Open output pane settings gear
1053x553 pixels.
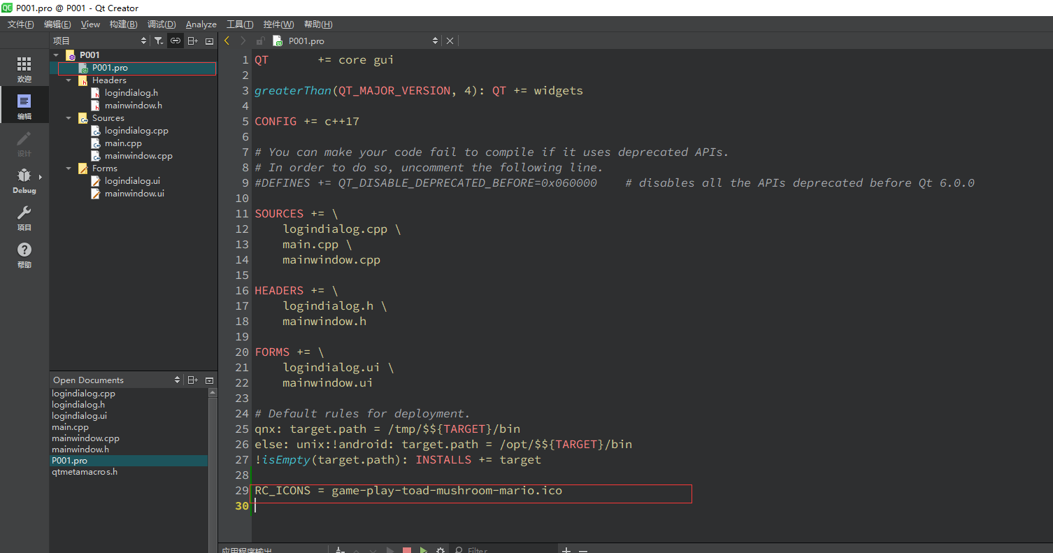pos(440,550)
